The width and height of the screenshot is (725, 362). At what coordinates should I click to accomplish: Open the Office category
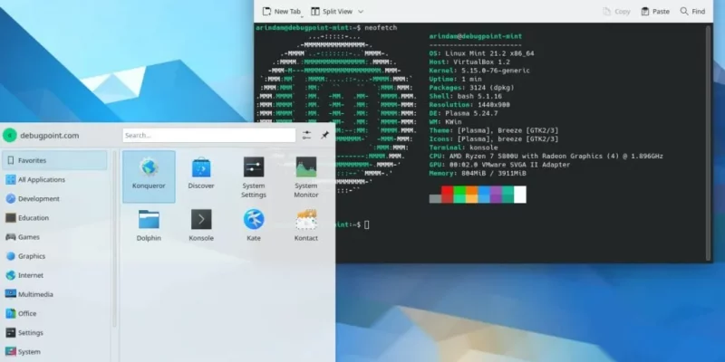(54, 313)
